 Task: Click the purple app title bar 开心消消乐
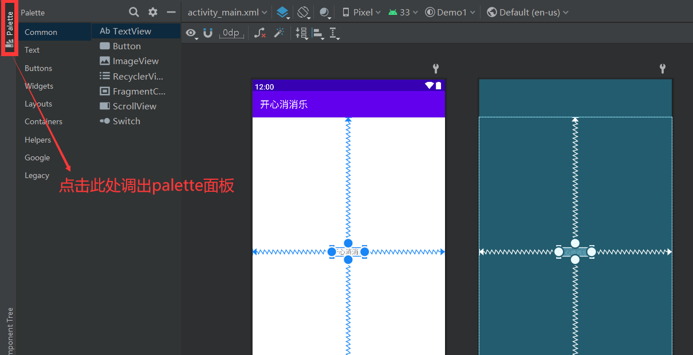[349, 104]
